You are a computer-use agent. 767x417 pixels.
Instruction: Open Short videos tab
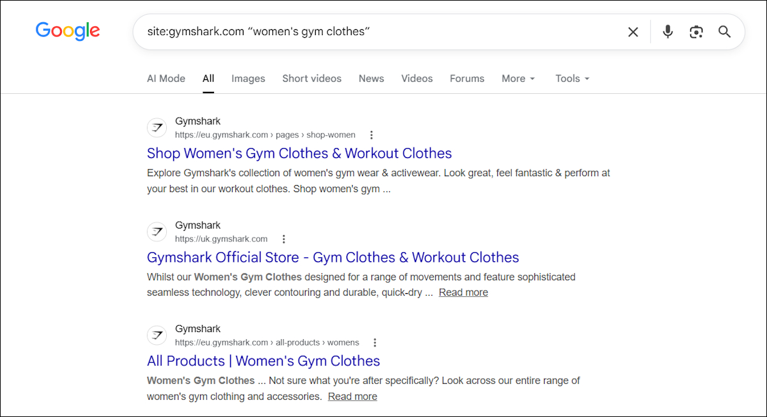pyautogui.click(x=312, y=79)
